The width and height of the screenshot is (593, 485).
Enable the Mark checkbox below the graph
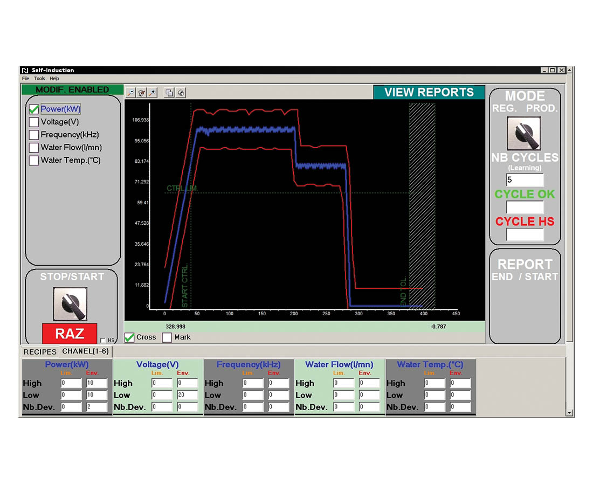point(167,337)
